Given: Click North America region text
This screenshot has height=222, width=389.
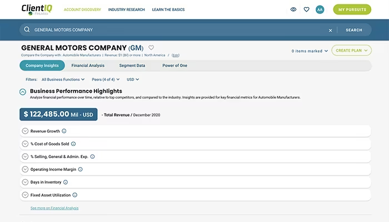Looking at the screenshot, I should 154,56.
